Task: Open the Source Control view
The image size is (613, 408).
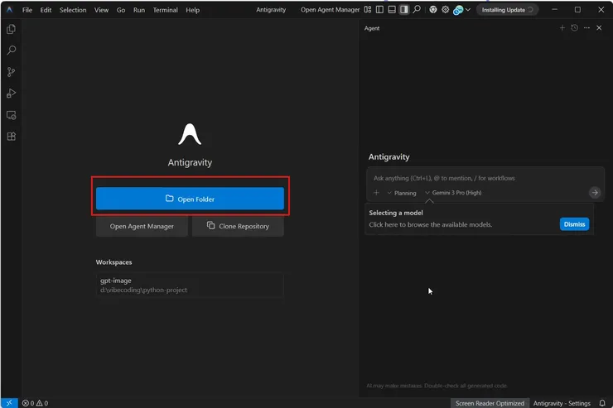Action: click(x=11, y=72)
